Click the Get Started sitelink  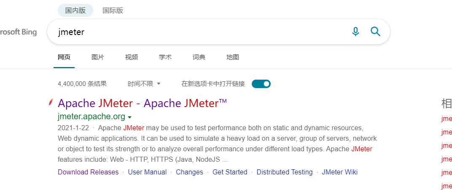[x=230, y=172]
